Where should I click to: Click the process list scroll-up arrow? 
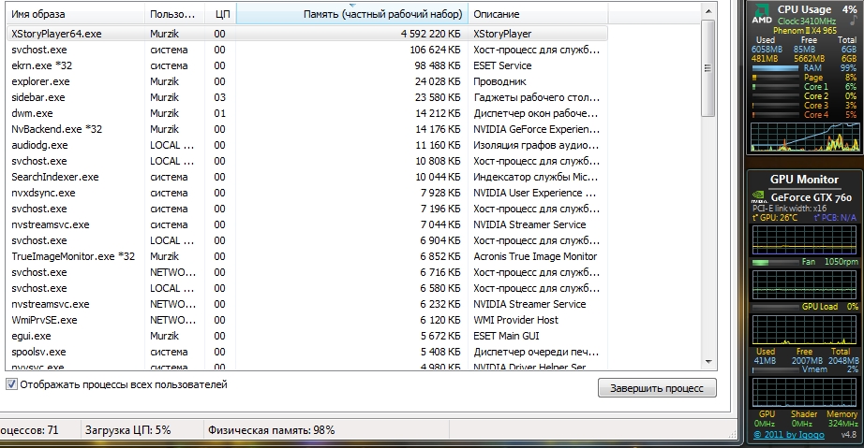(x=708, y=11)
